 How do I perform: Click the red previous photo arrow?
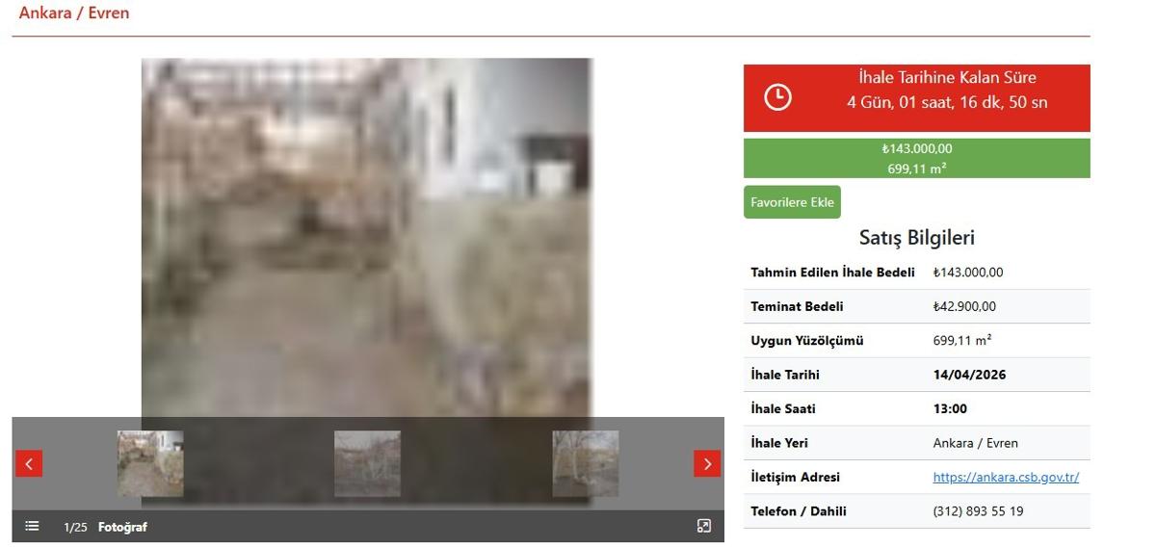29,463
